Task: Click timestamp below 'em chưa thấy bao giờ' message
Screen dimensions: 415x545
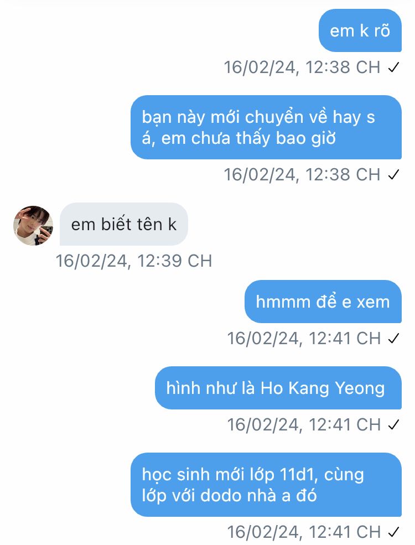Action: pos(302,175)
